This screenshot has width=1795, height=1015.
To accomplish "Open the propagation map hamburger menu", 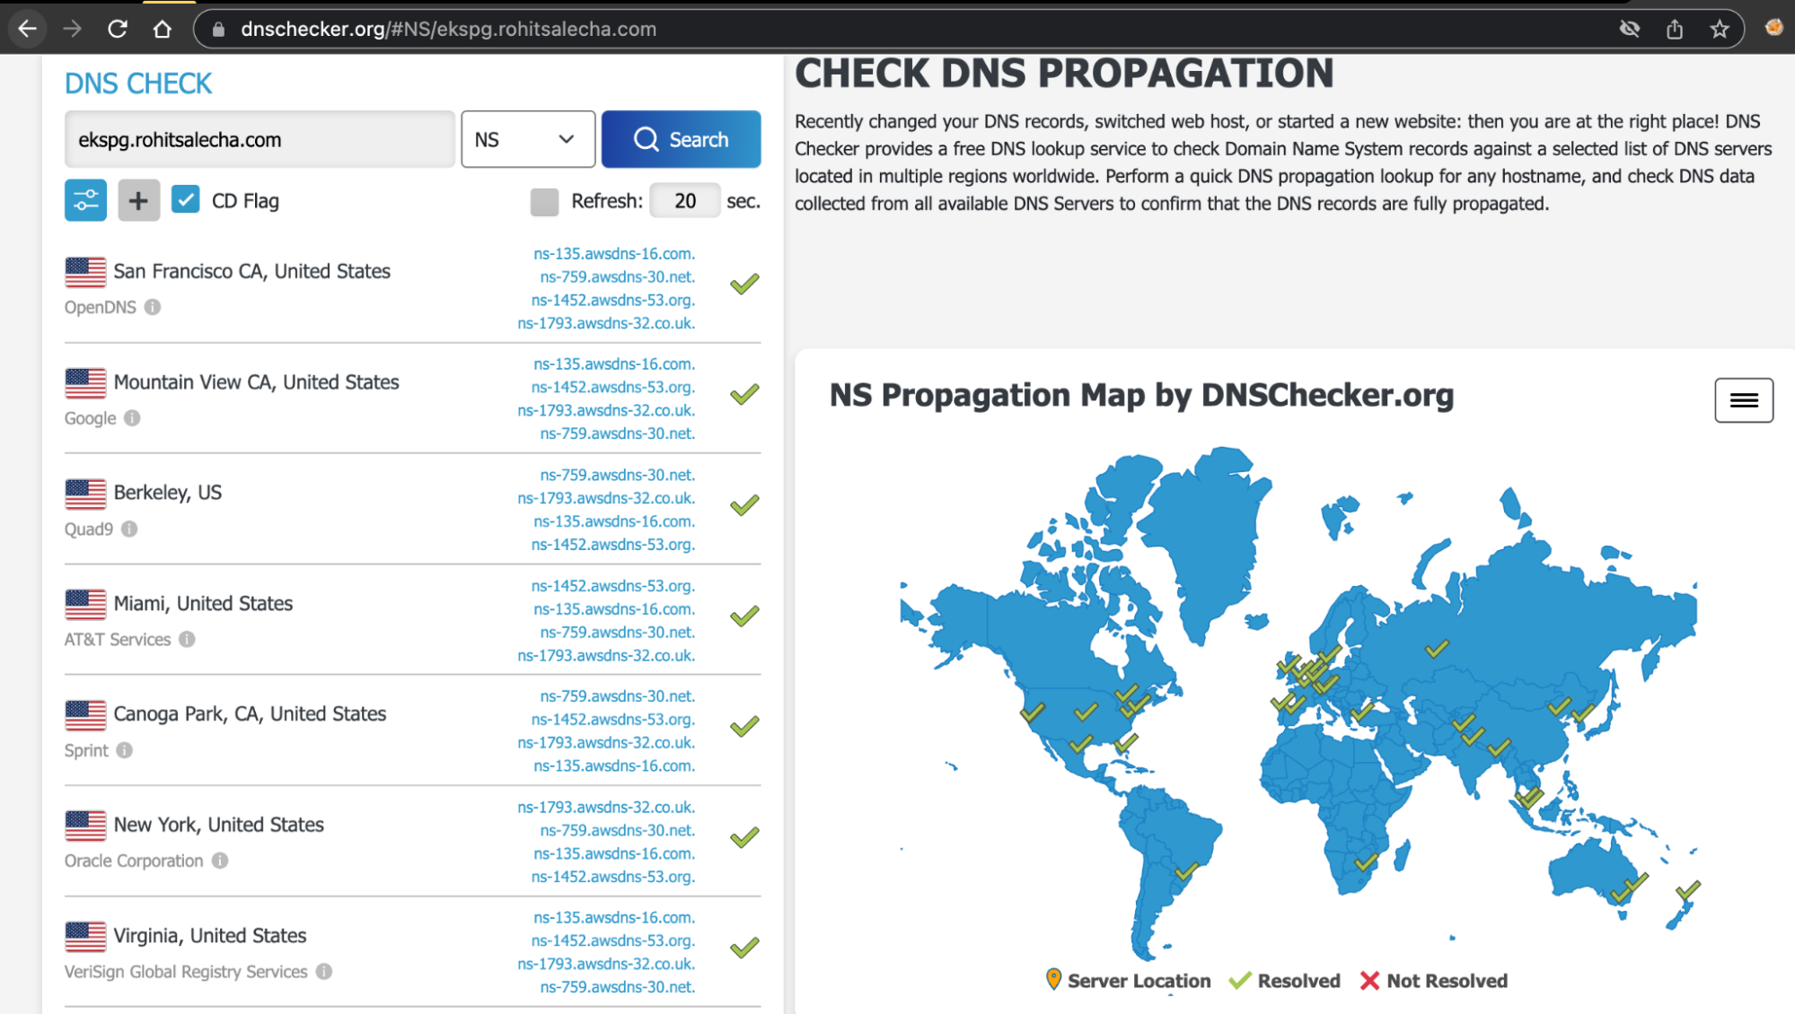I will (1744, 400).
